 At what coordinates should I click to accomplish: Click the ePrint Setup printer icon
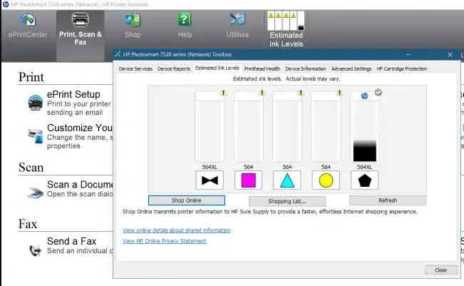pyautogui.click(x=35, y=103)
